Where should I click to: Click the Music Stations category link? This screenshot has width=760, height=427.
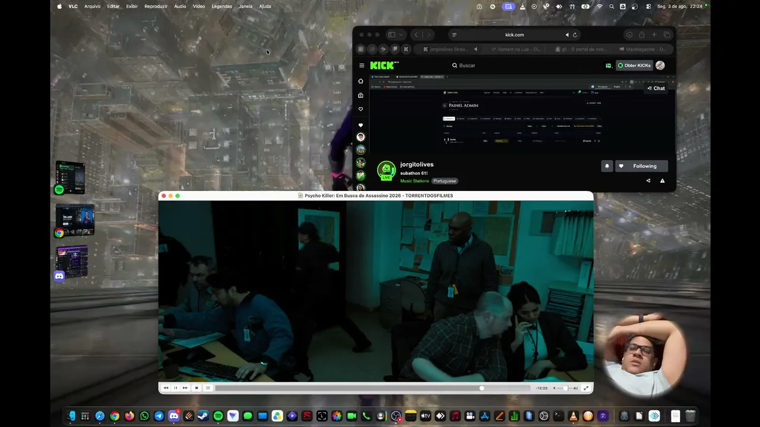click(x=414, y=181)
